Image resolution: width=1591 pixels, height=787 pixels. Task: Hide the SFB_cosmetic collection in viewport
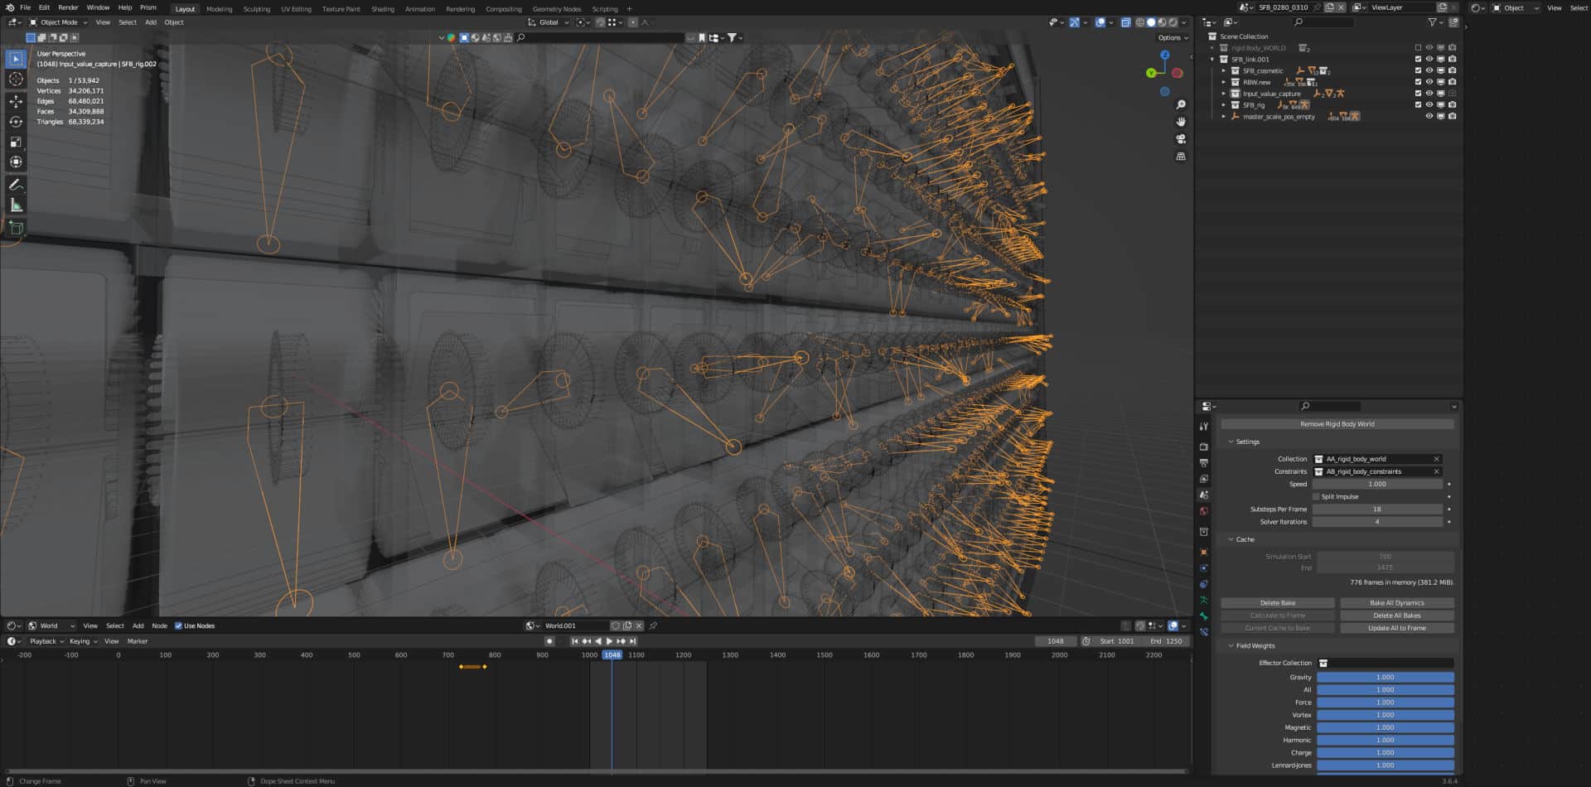tap(1429, 70)
